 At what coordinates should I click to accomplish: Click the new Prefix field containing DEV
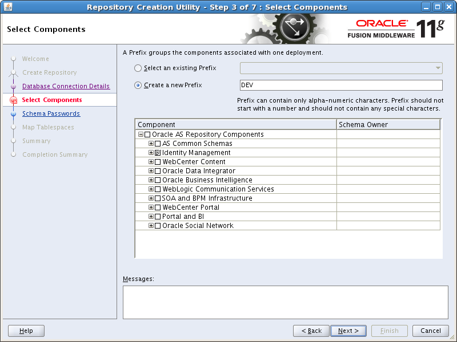tap(341, 85)
